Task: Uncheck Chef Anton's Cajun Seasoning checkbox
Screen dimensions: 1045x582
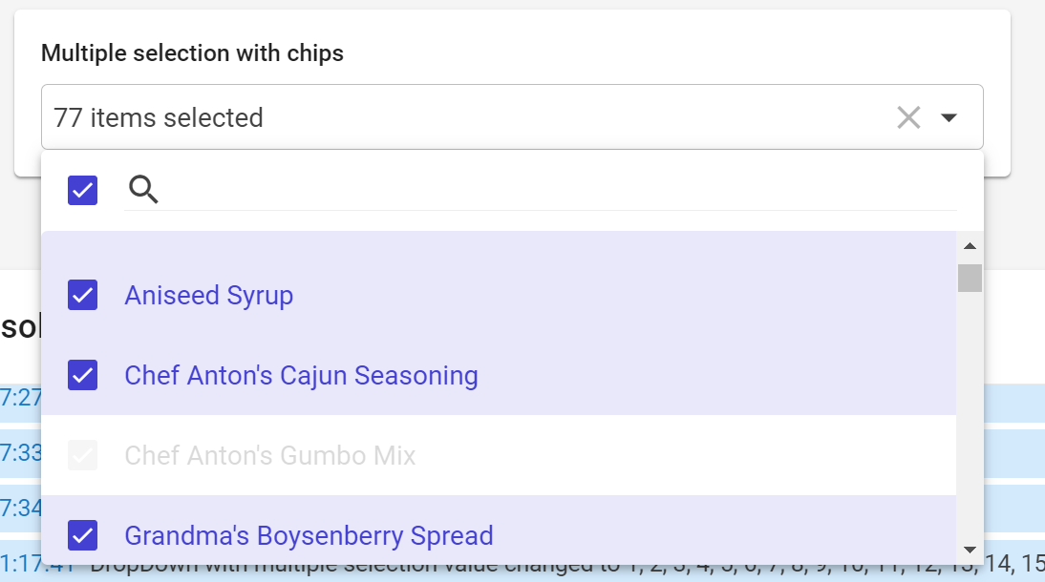Action: pyautogui.click(x=83, y=375)
